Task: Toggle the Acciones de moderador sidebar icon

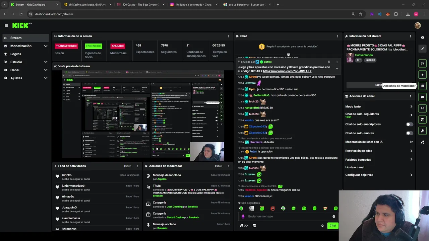Action: 422,86
